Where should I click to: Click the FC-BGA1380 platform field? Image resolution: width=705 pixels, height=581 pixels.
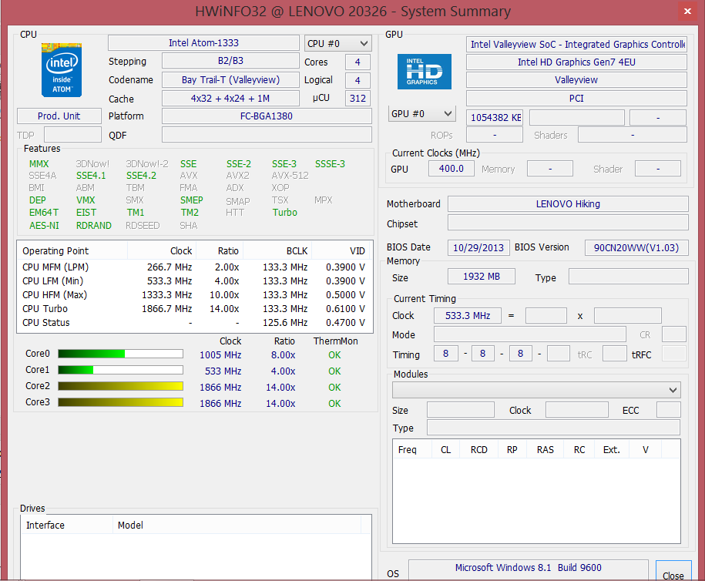click(x=267, y=116)
